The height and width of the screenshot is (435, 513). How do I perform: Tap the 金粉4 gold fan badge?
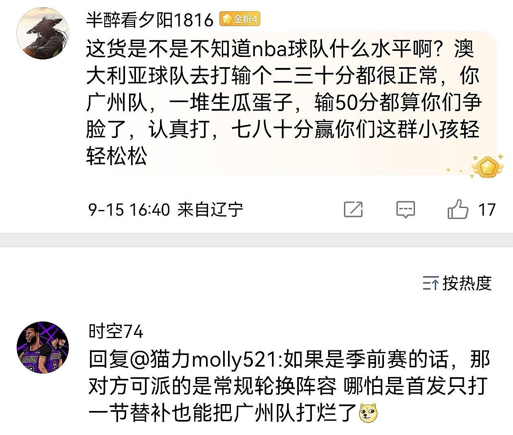click(240, 19)
